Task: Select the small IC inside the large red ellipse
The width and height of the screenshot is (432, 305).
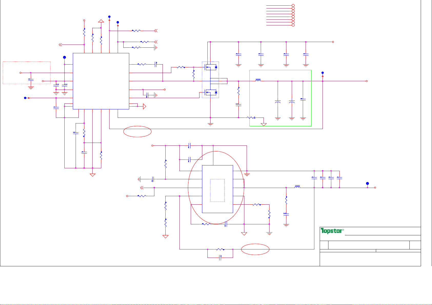Action: point(217,189)
